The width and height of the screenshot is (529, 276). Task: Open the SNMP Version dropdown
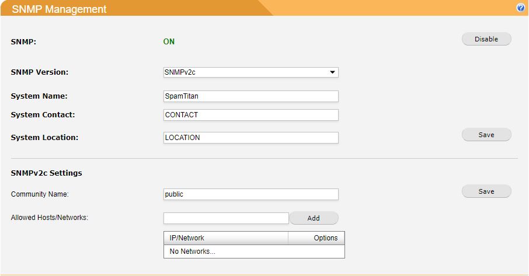(250, 72)
